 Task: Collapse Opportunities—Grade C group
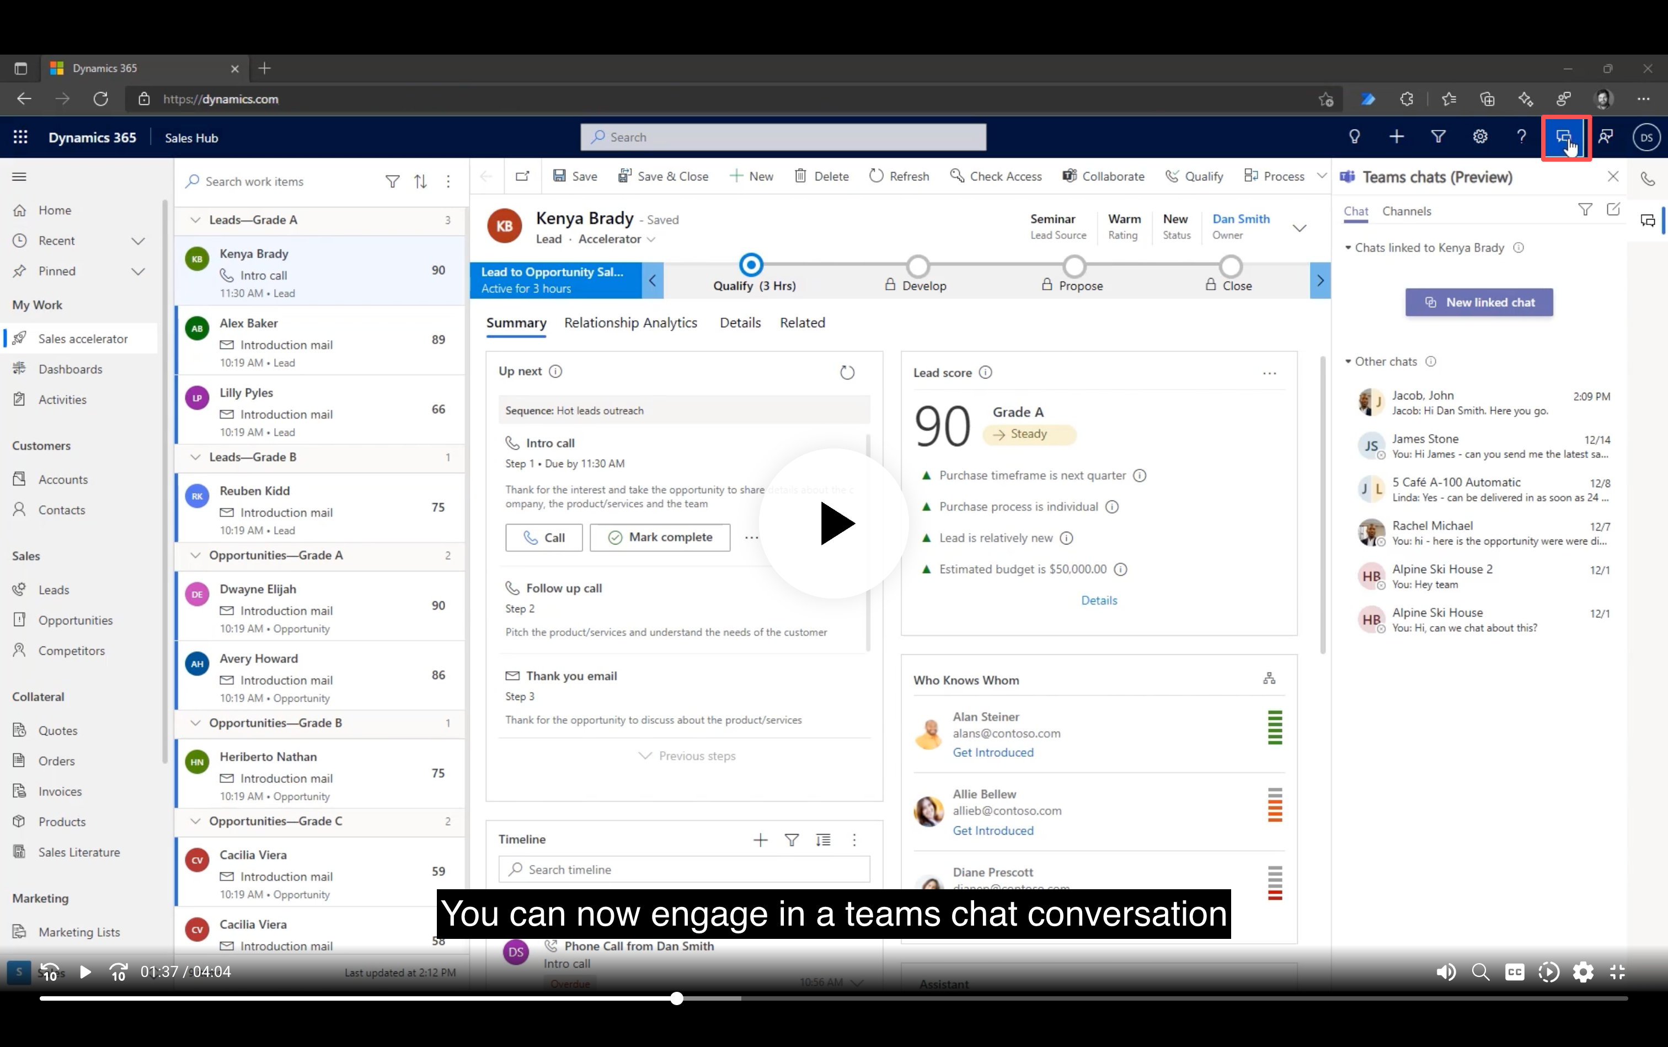tap(195, 821)
